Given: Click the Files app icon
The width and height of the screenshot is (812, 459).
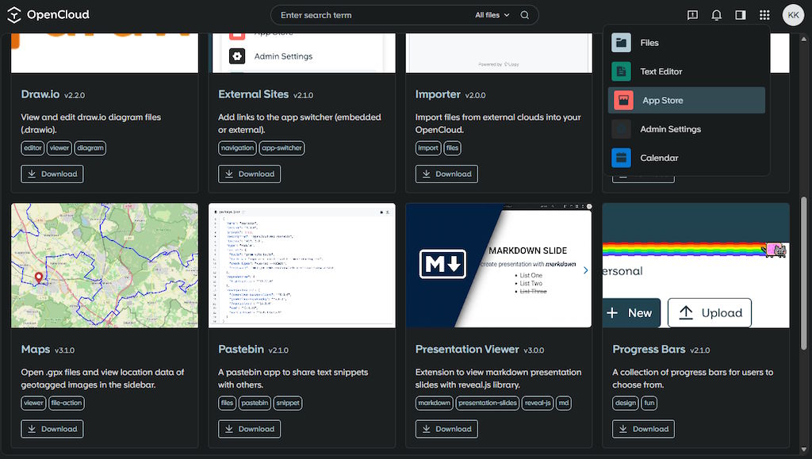Looking at the screenshot, I should tap(622, 43).
